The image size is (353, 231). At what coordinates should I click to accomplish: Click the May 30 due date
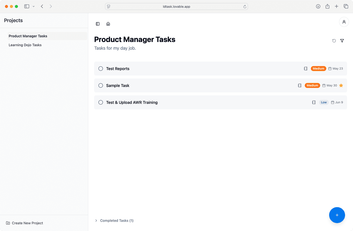coord(332,86)
